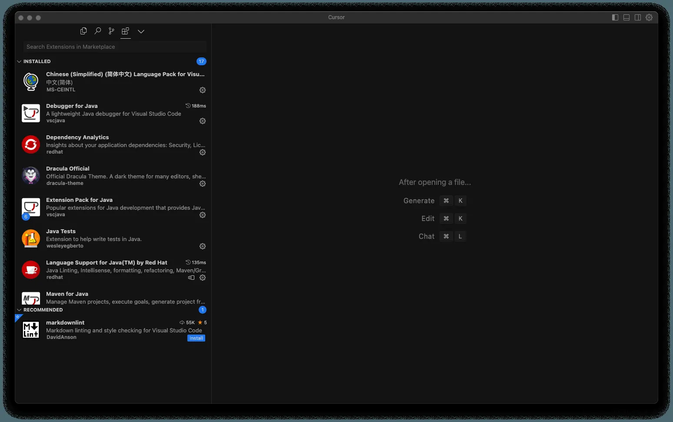The image size is (673, 422).
Task: Click the Edit shortcut hint
Action: click(x=443, y=218)
